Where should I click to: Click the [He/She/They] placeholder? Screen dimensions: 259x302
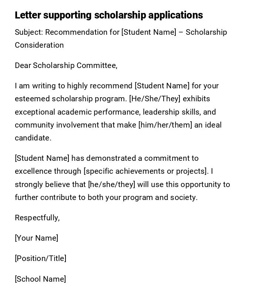pos(155,99)
